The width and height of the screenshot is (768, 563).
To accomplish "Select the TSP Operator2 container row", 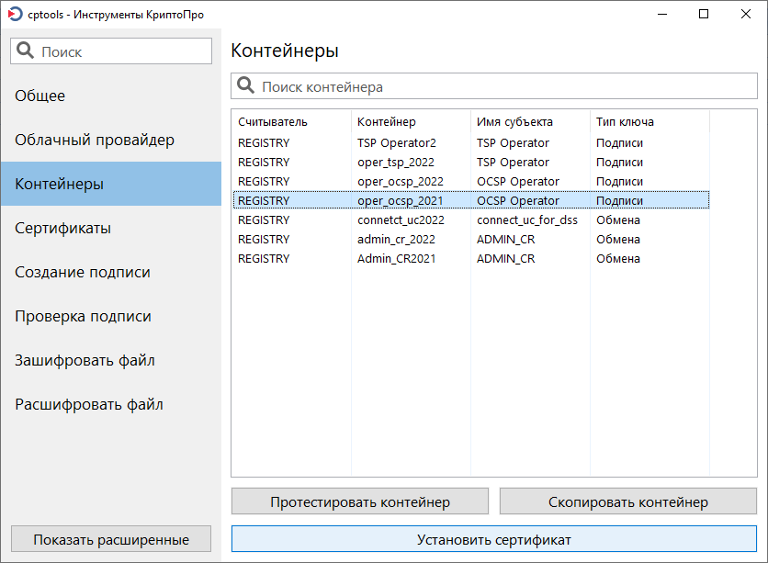I will [471, 143].
